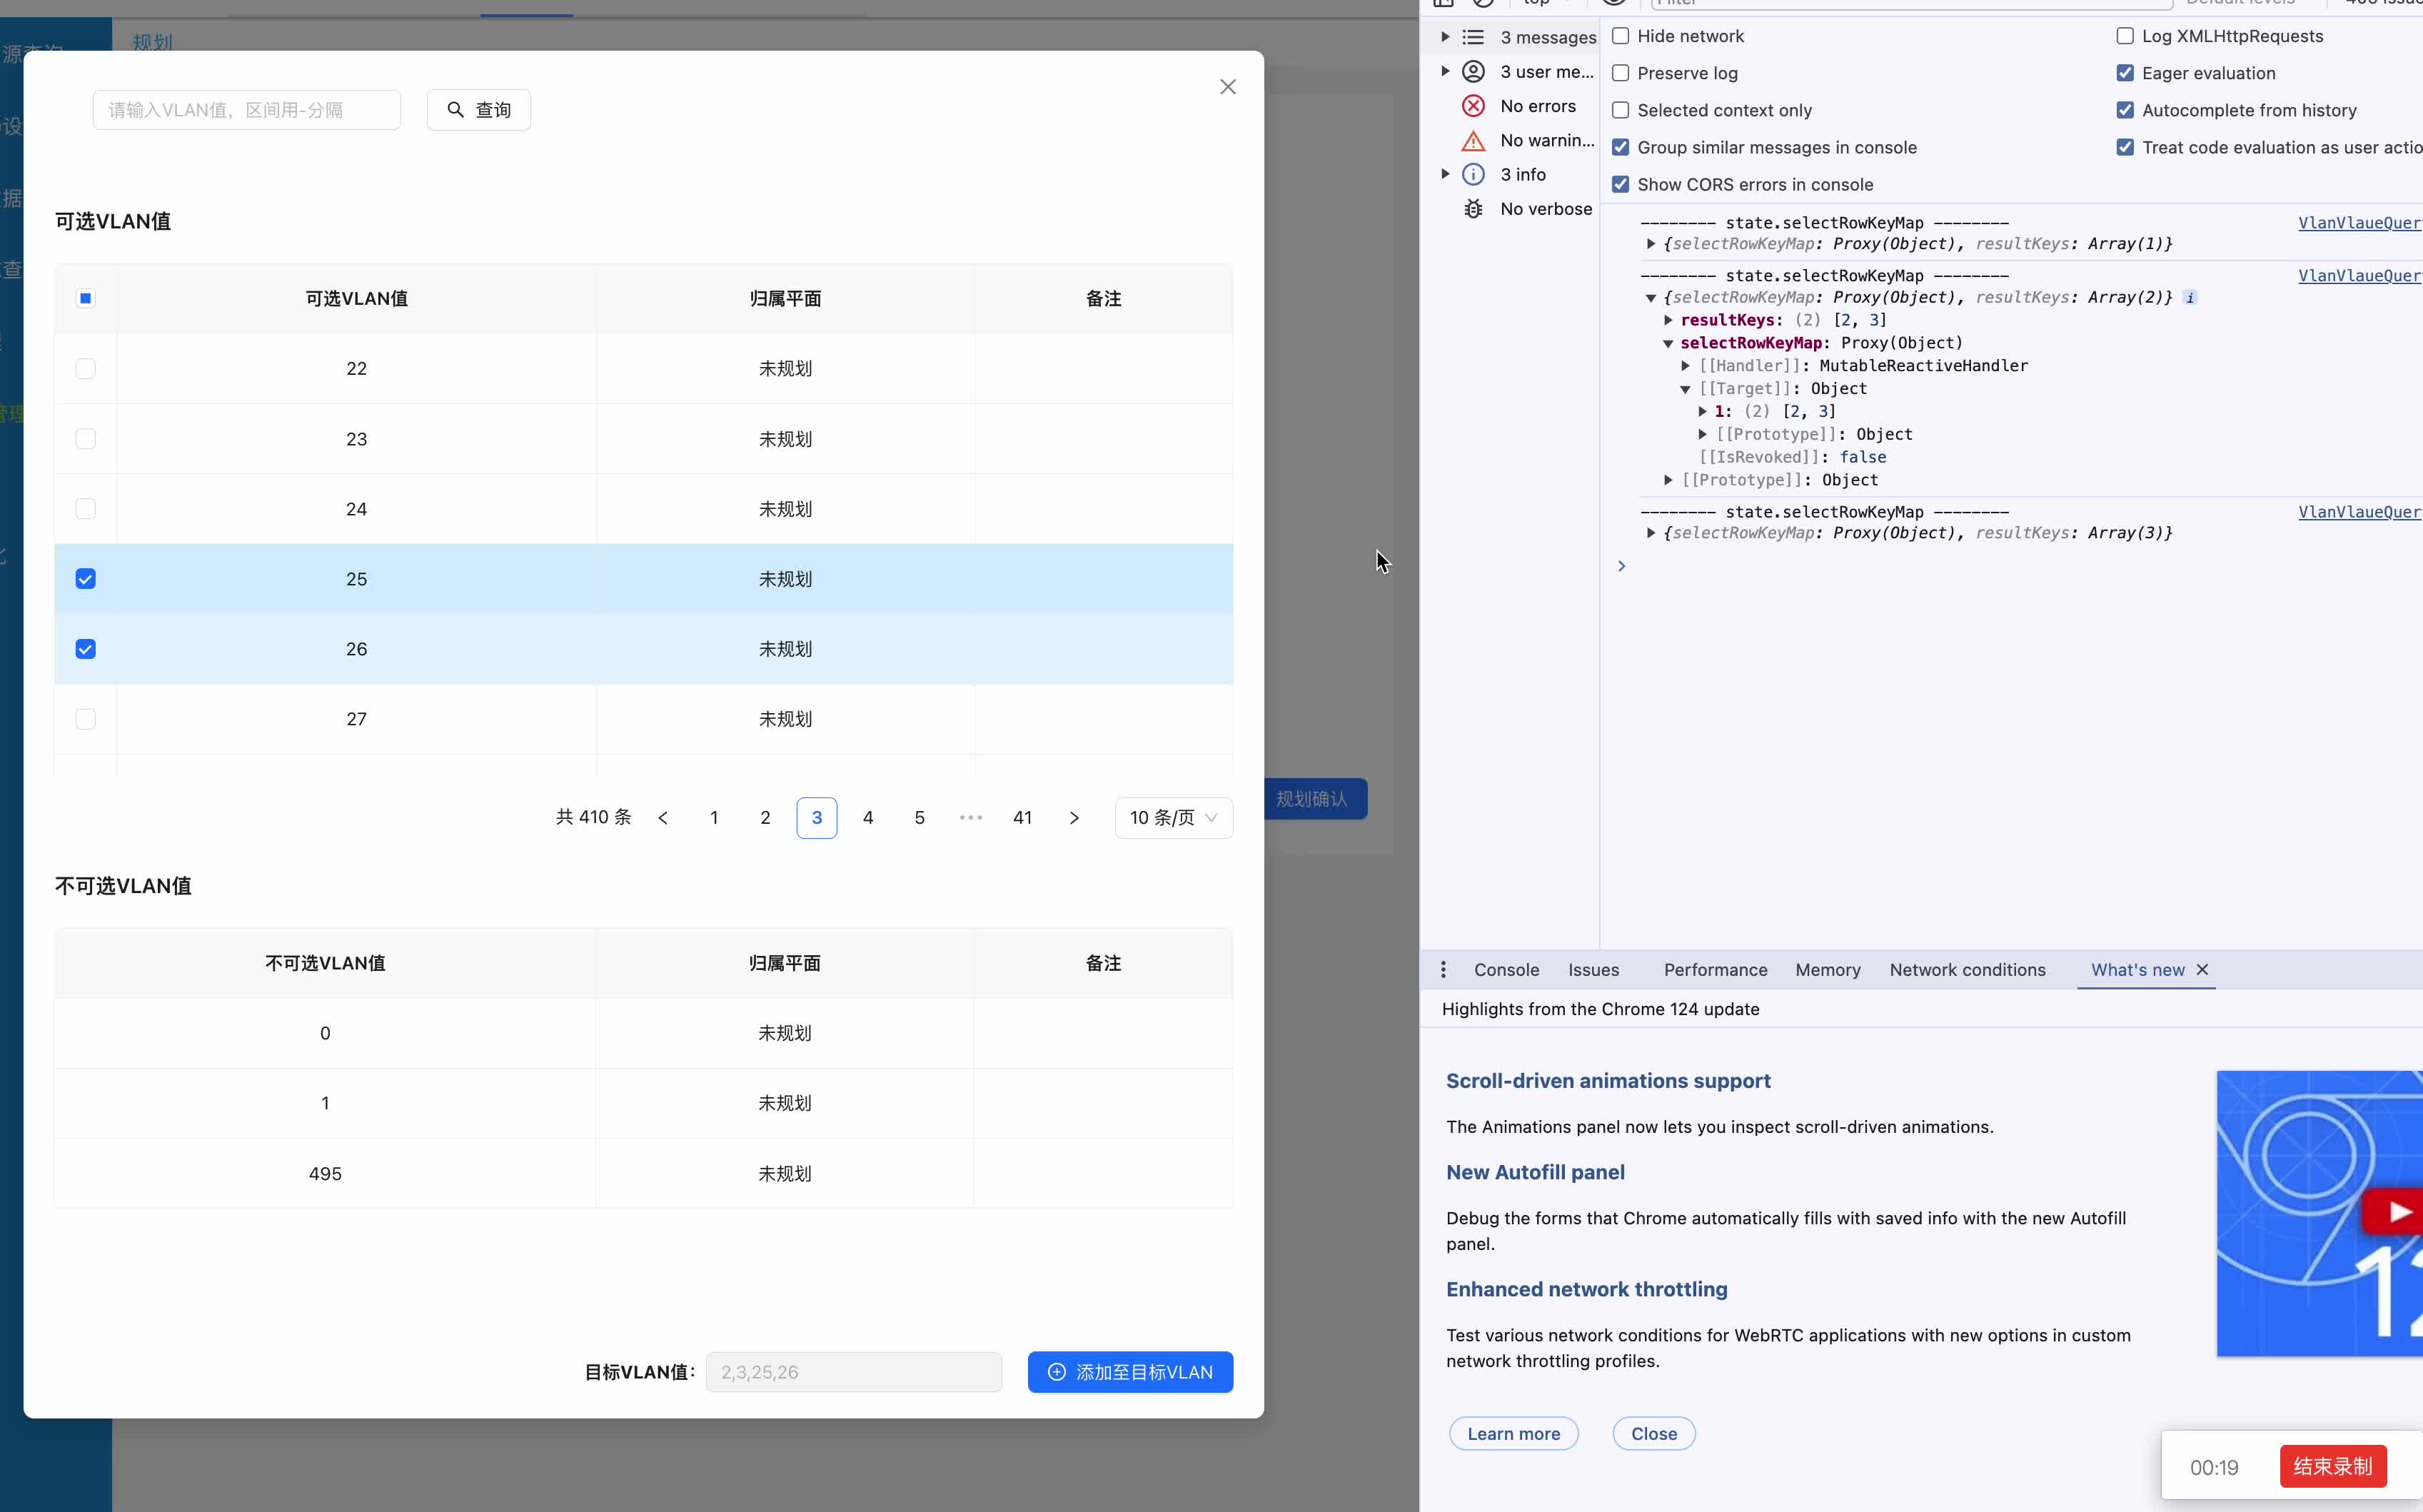2423x1512 pixels.
Task: Close the What's new drawer tab
Action: click(2202, 970)
